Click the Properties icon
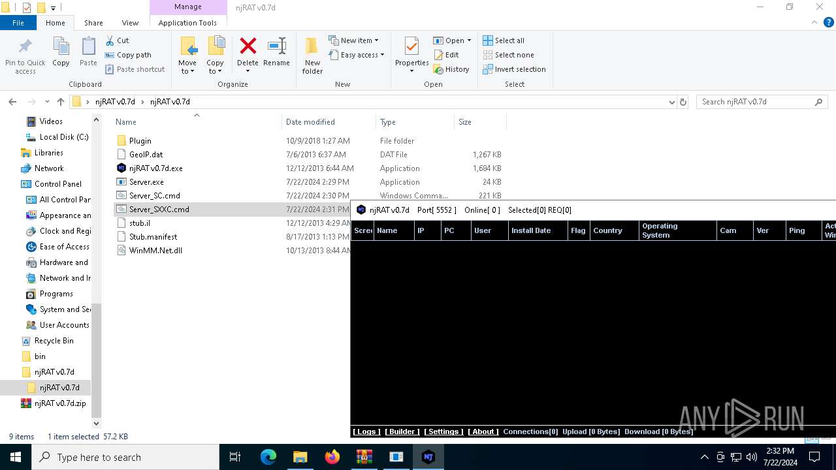The image size is (836, 470). tap(411, 47)
